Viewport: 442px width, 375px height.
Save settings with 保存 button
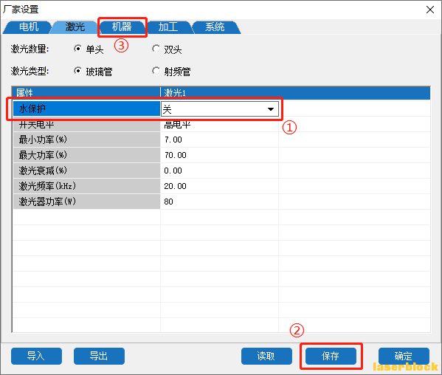pos(331,356)
